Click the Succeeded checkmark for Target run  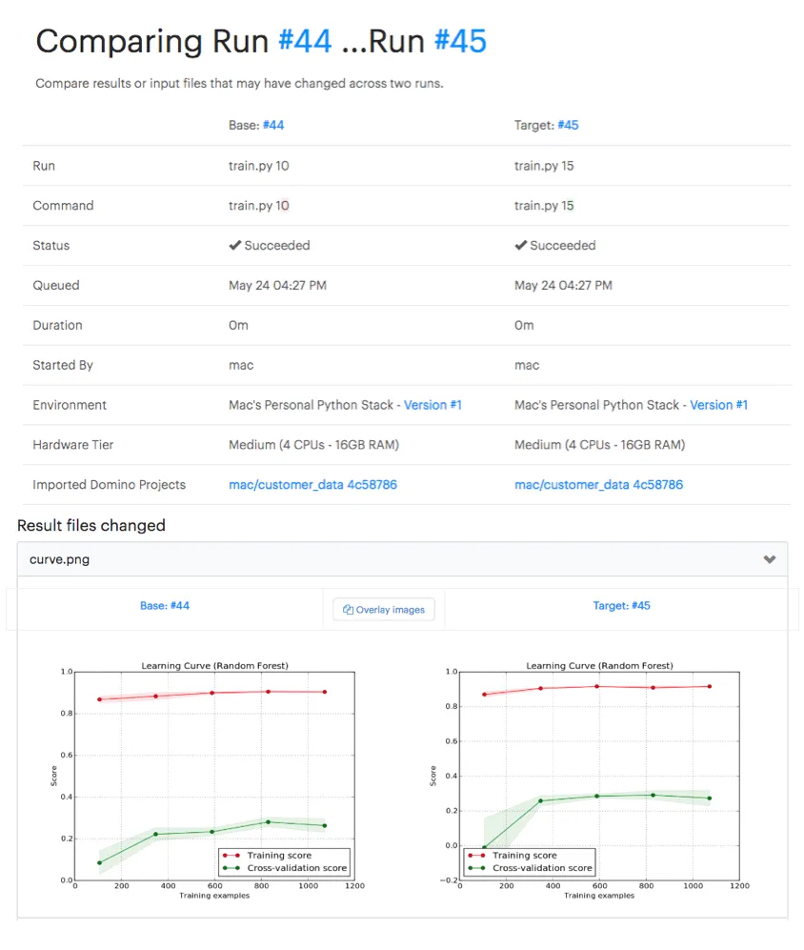520,245
